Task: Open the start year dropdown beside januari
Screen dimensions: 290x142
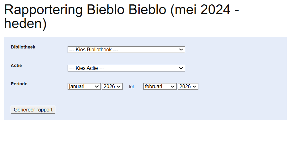Action: pyautogui.click(x=112, y=87)
